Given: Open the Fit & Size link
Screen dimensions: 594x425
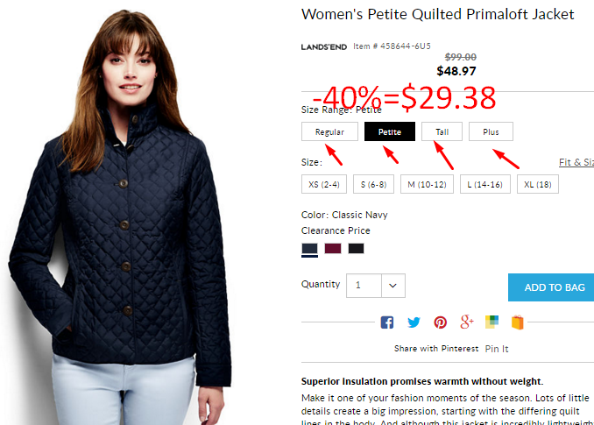Looking at the screenshot, I should tap(576, 162).
